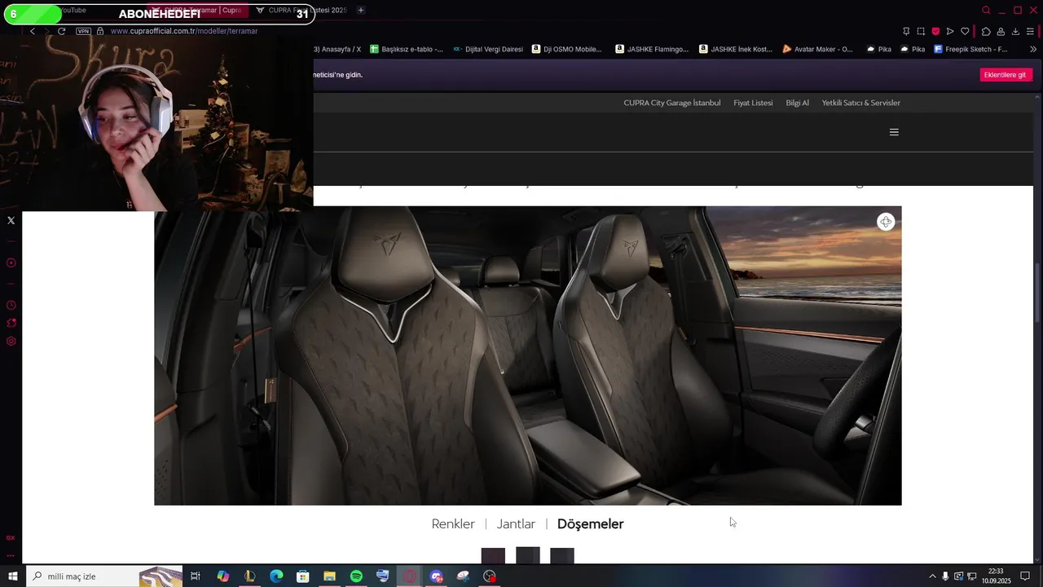This screenshot has height=587, width=1043.
Task: Switch to the CUPRA Fiyat Listesi 2025 tab
Action: (300, 10)
